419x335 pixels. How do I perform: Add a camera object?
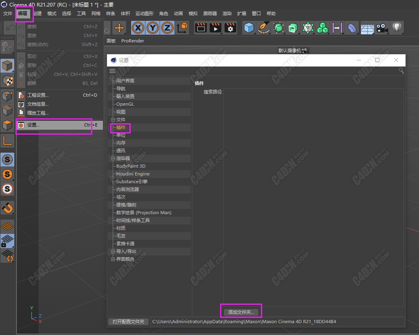point(382,28)
